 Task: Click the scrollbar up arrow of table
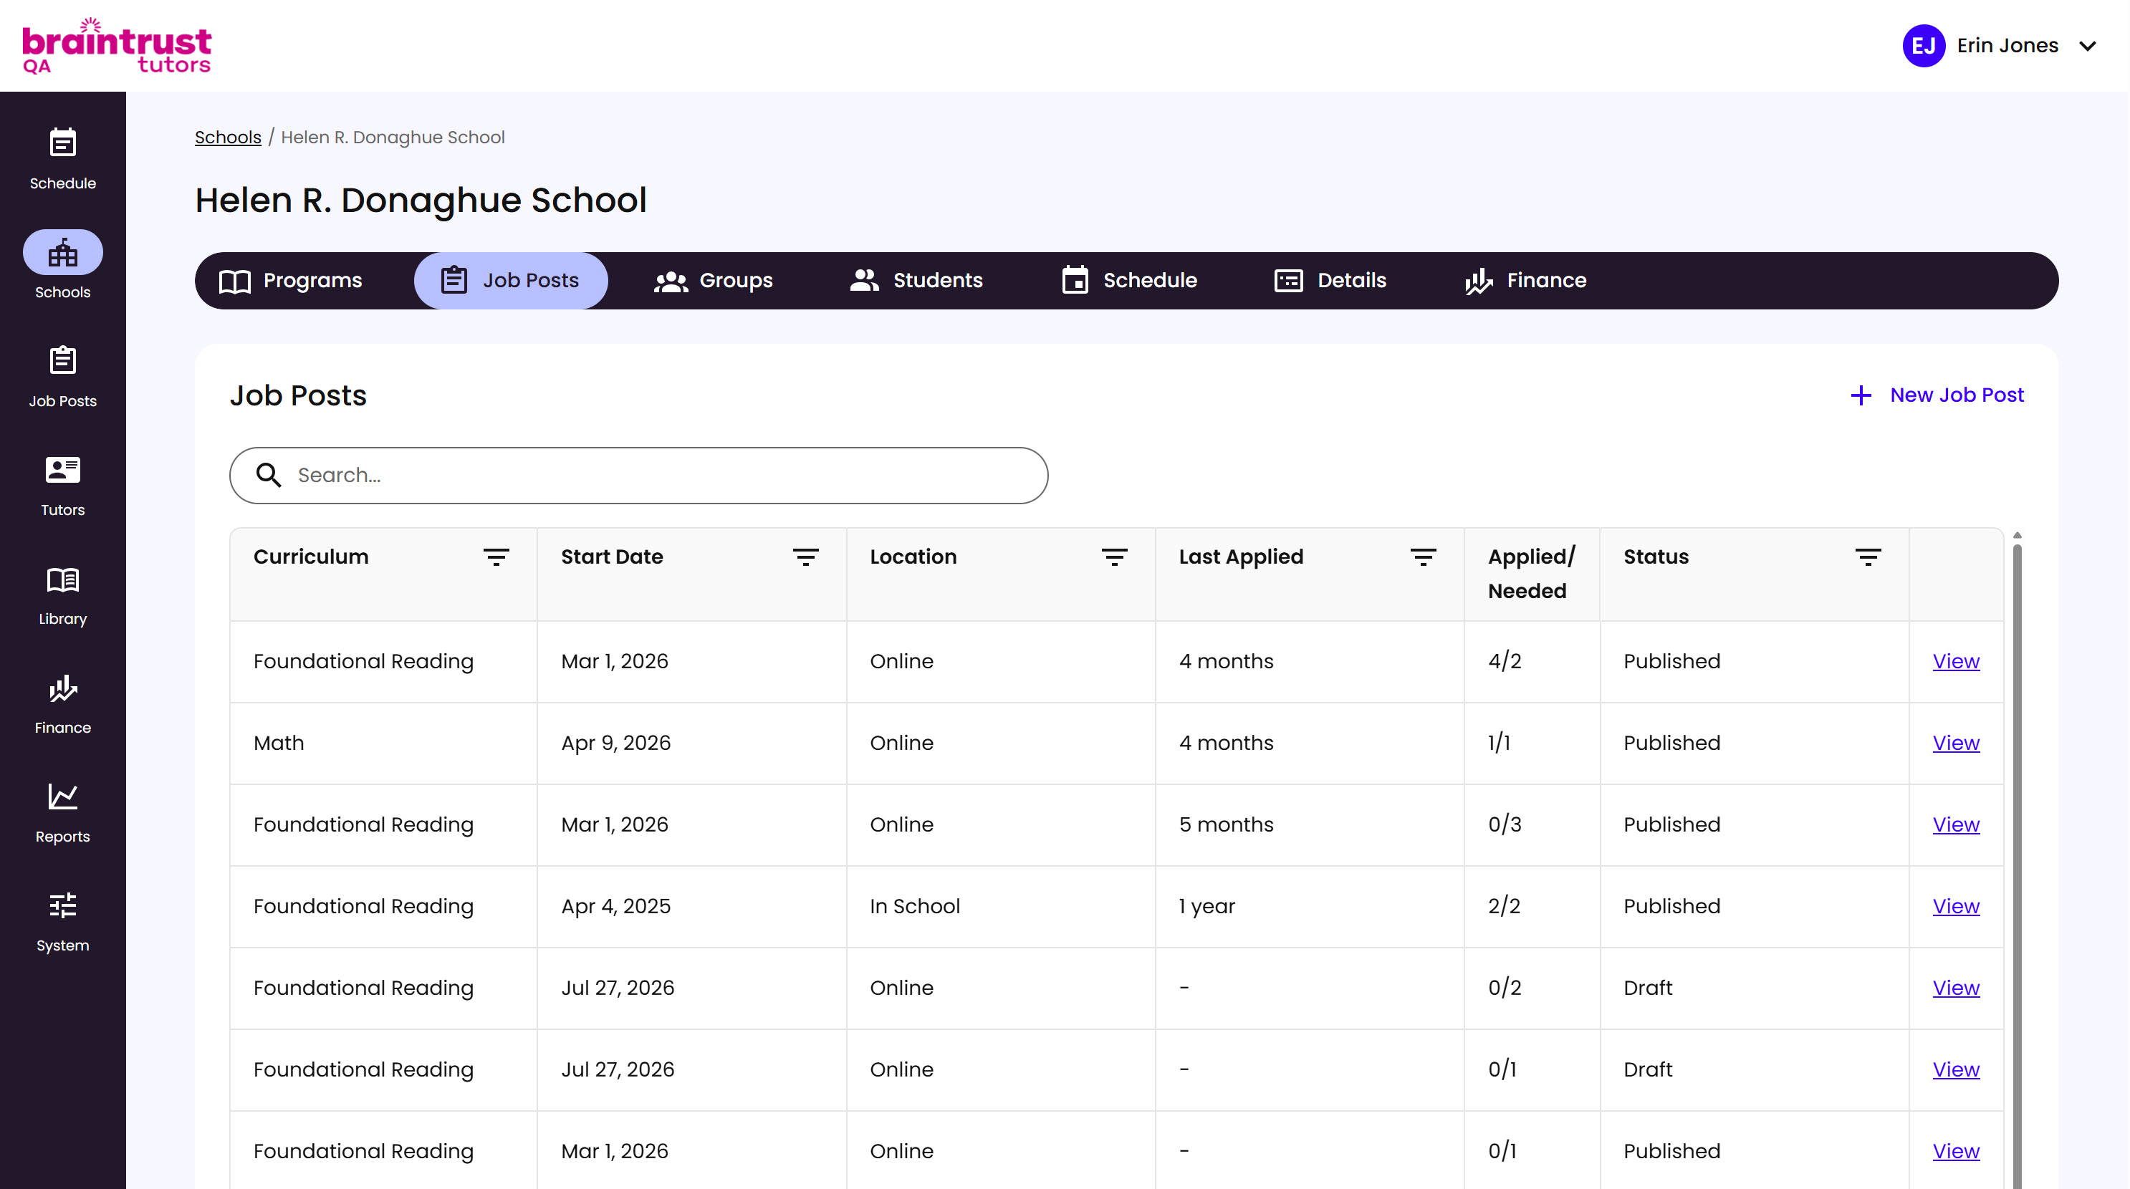click(2017, 535)
